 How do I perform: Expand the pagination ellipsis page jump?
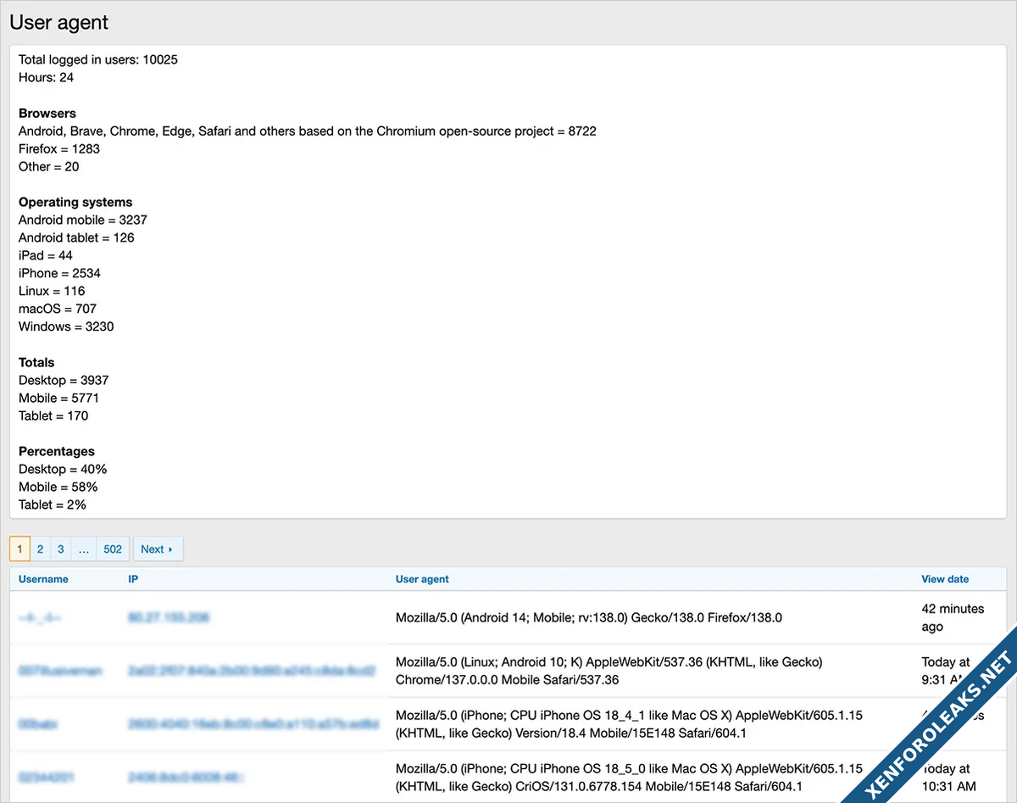click(84, 549)
